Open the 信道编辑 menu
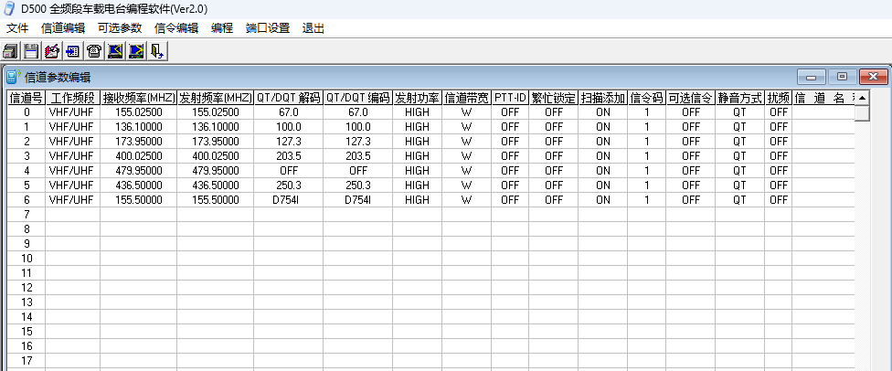Screen dimensions: 892x371 coord(63,27)
